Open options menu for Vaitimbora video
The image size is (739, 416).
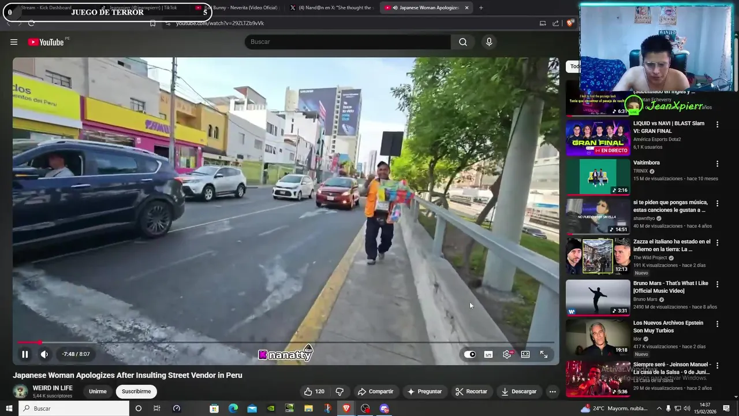(x=718, y=164)
